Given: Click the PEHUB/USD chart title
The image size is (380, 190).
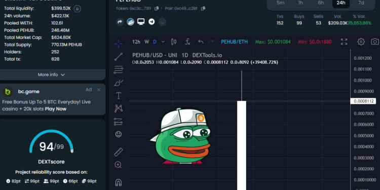Looking at the screenshot, I should 177,56.
